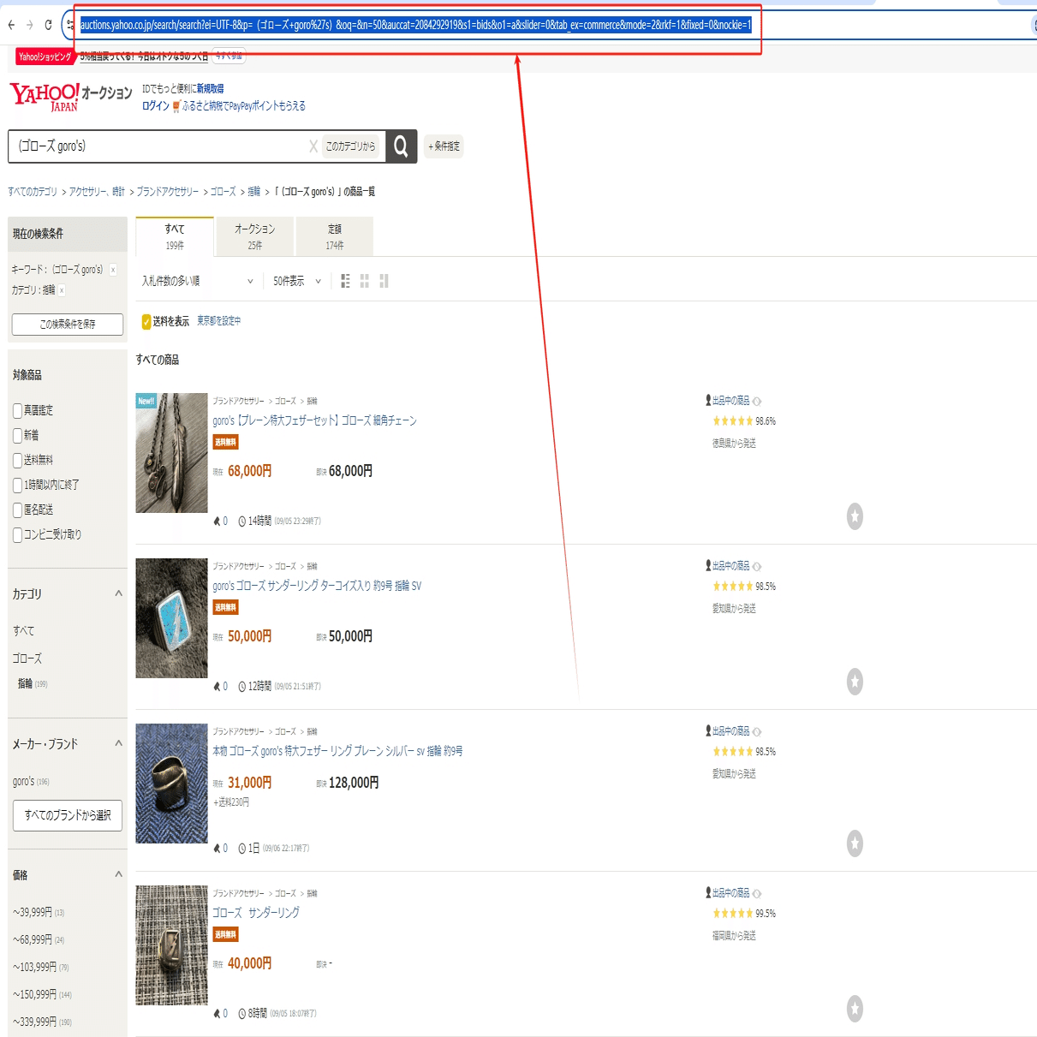This screenshot has height=1037, width=1037.
Task: Add the 40,000円 thunder ring to watchlist star
Action: point(855,1009)
